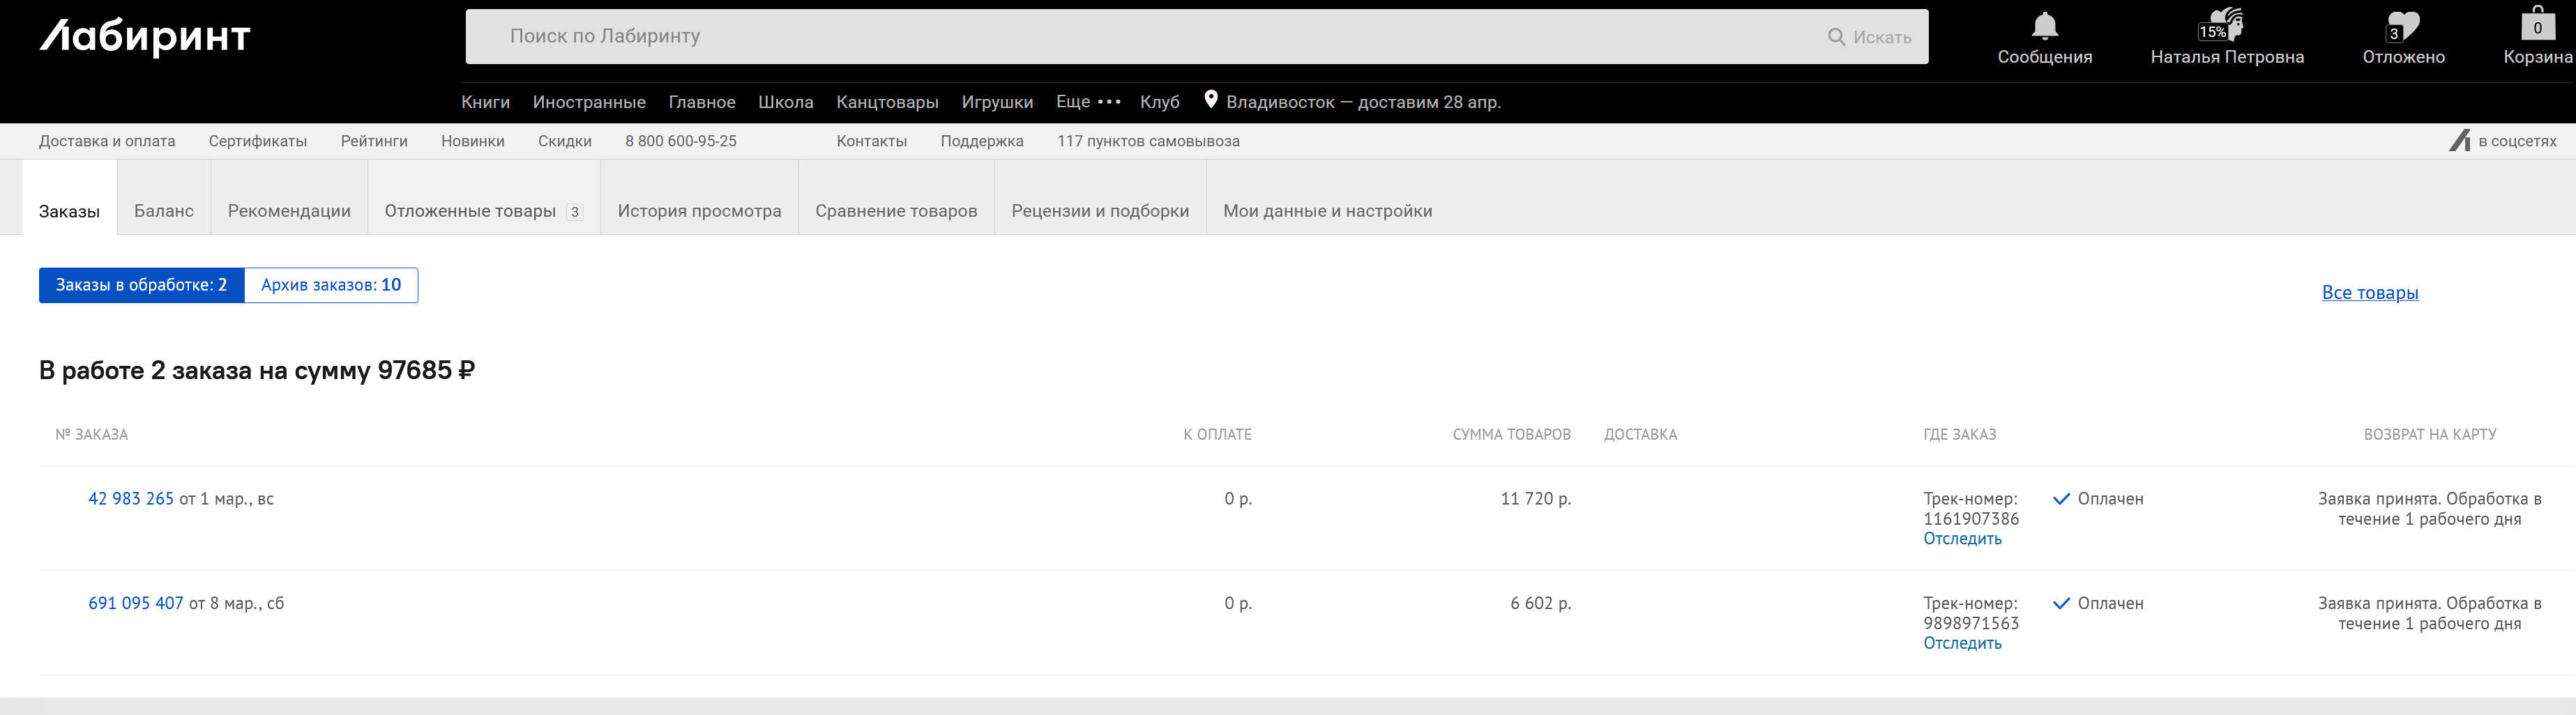Open the Отложенные товары tab
This screenshot has height=715, width=2576.
point(470,211)
